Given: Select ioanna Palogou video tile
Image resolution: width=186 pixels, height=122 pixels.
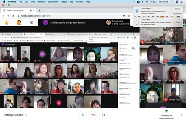Looking at the screenshot, I should (151, 36).
